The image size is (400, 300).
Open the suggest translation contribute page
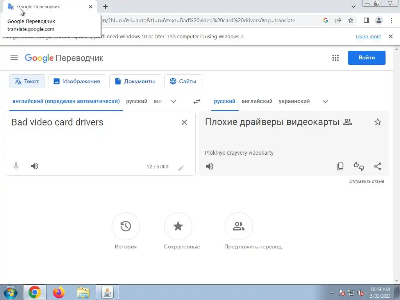239,226
